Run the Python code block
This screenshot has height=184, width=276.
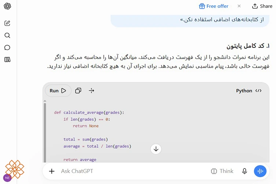point(58,91)
